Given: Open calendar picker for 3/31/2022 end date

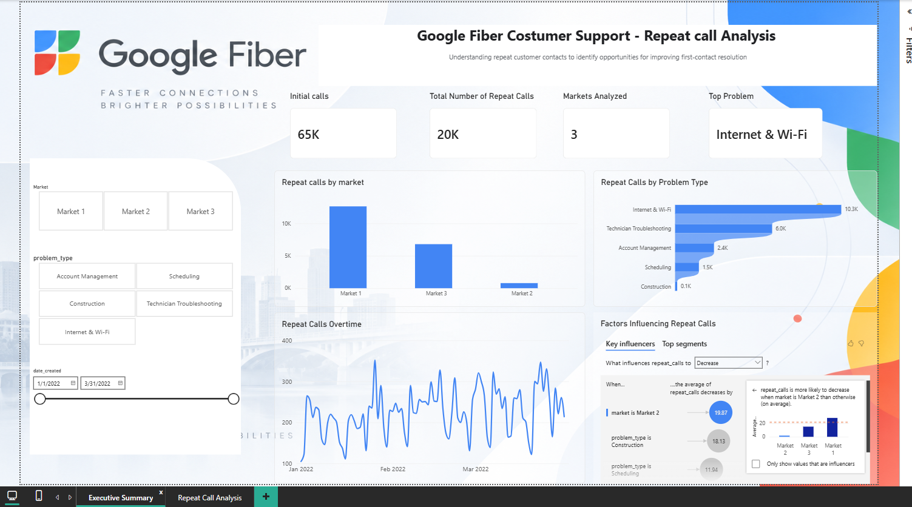Looking at the screenshot, I should [120, 383].
